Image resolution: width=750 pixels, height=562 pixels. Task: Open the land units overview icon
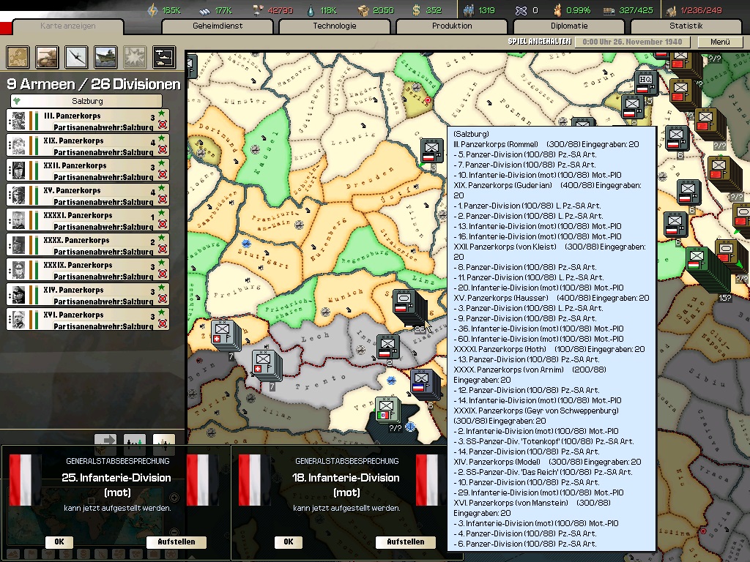tap(48, 56)
